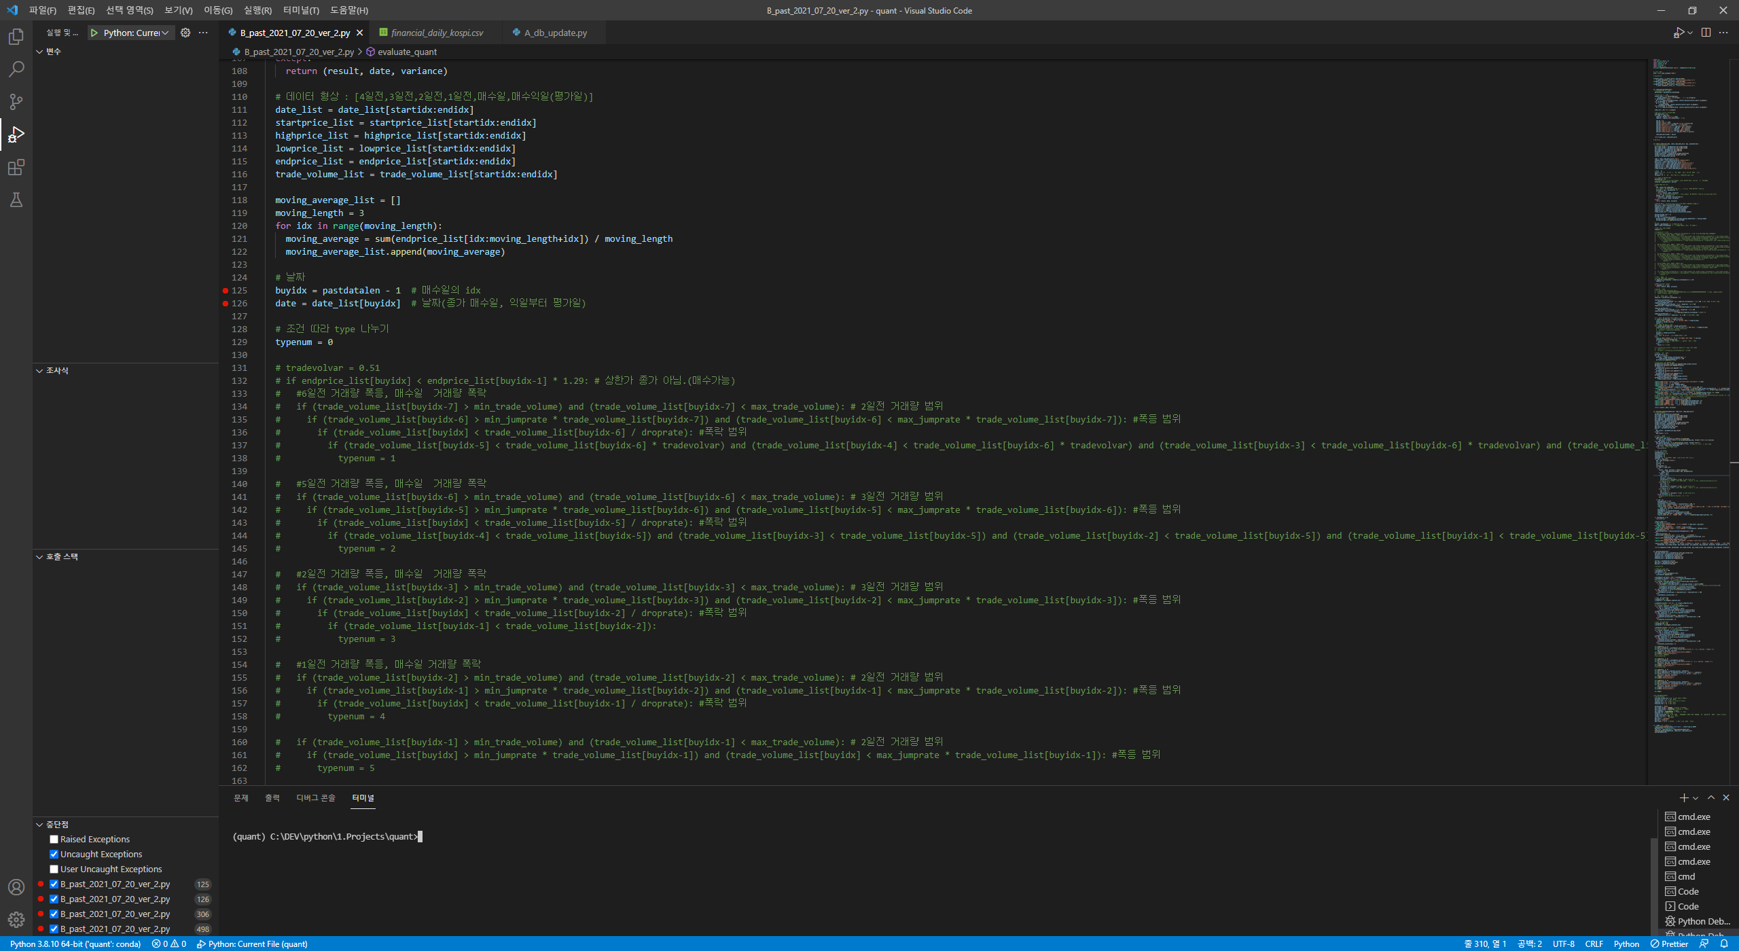Image resolution: width=1739 pixels, height=951 pixels.
Task: Open launch.json gear icon in debug toolbar
Action: click(185, 33)
